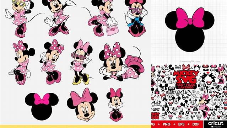Click the yellow stripe below the clipart sheet
The image size is (227, 128).
[x=75, y=127]
